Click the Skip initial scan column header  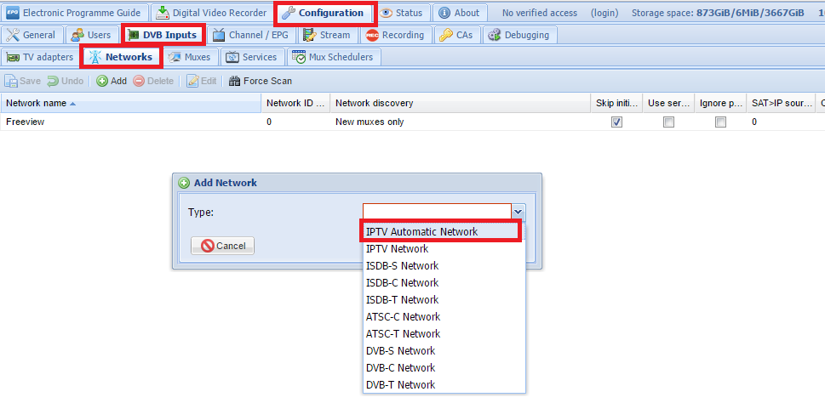[616, 103]
